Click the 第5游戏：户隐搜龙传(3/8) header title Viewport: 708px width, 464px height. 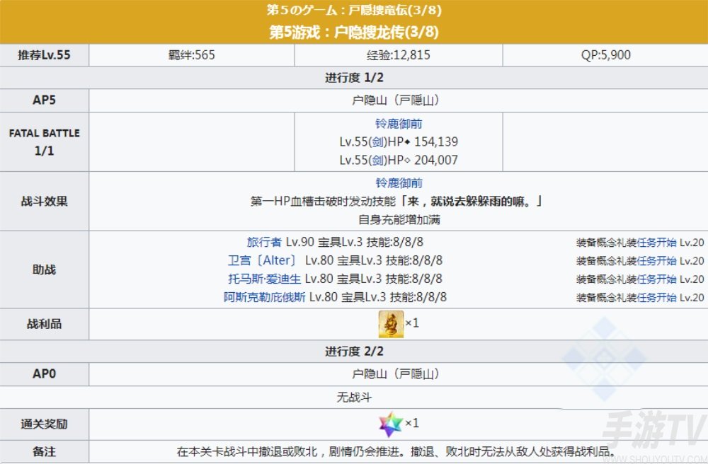[x=354, y=32]
